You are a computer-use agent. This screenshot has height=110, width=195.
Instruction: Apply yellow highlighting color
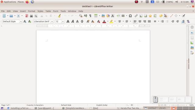tap(112, 21)
